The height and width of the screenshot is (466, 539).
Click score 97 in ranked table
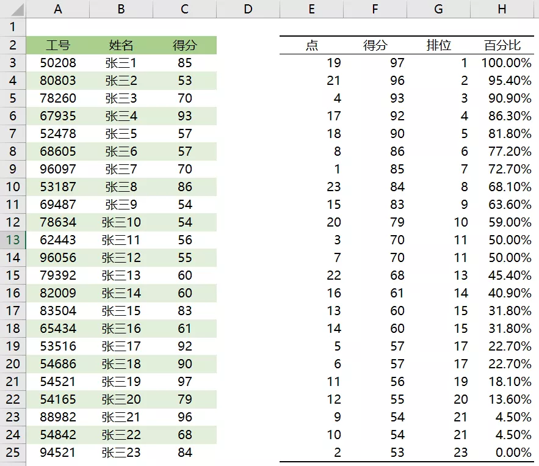pos(375,62)
